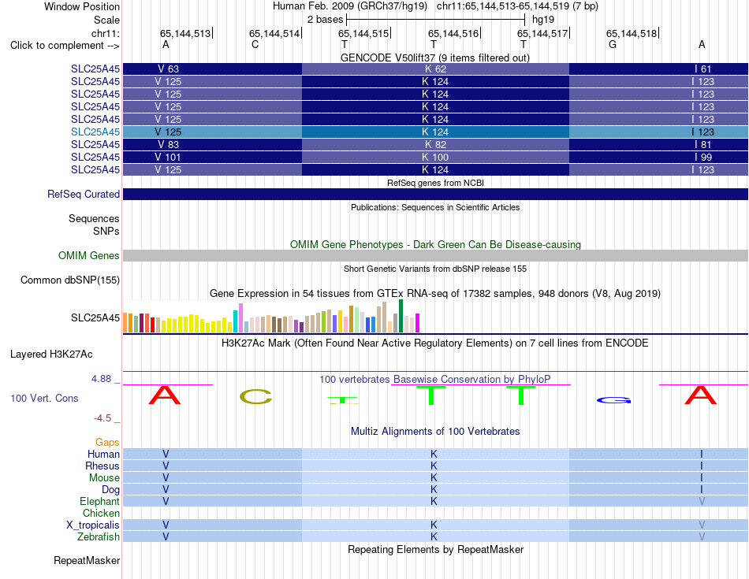
Task: Click the Human alignment row label
Action: 103,454
